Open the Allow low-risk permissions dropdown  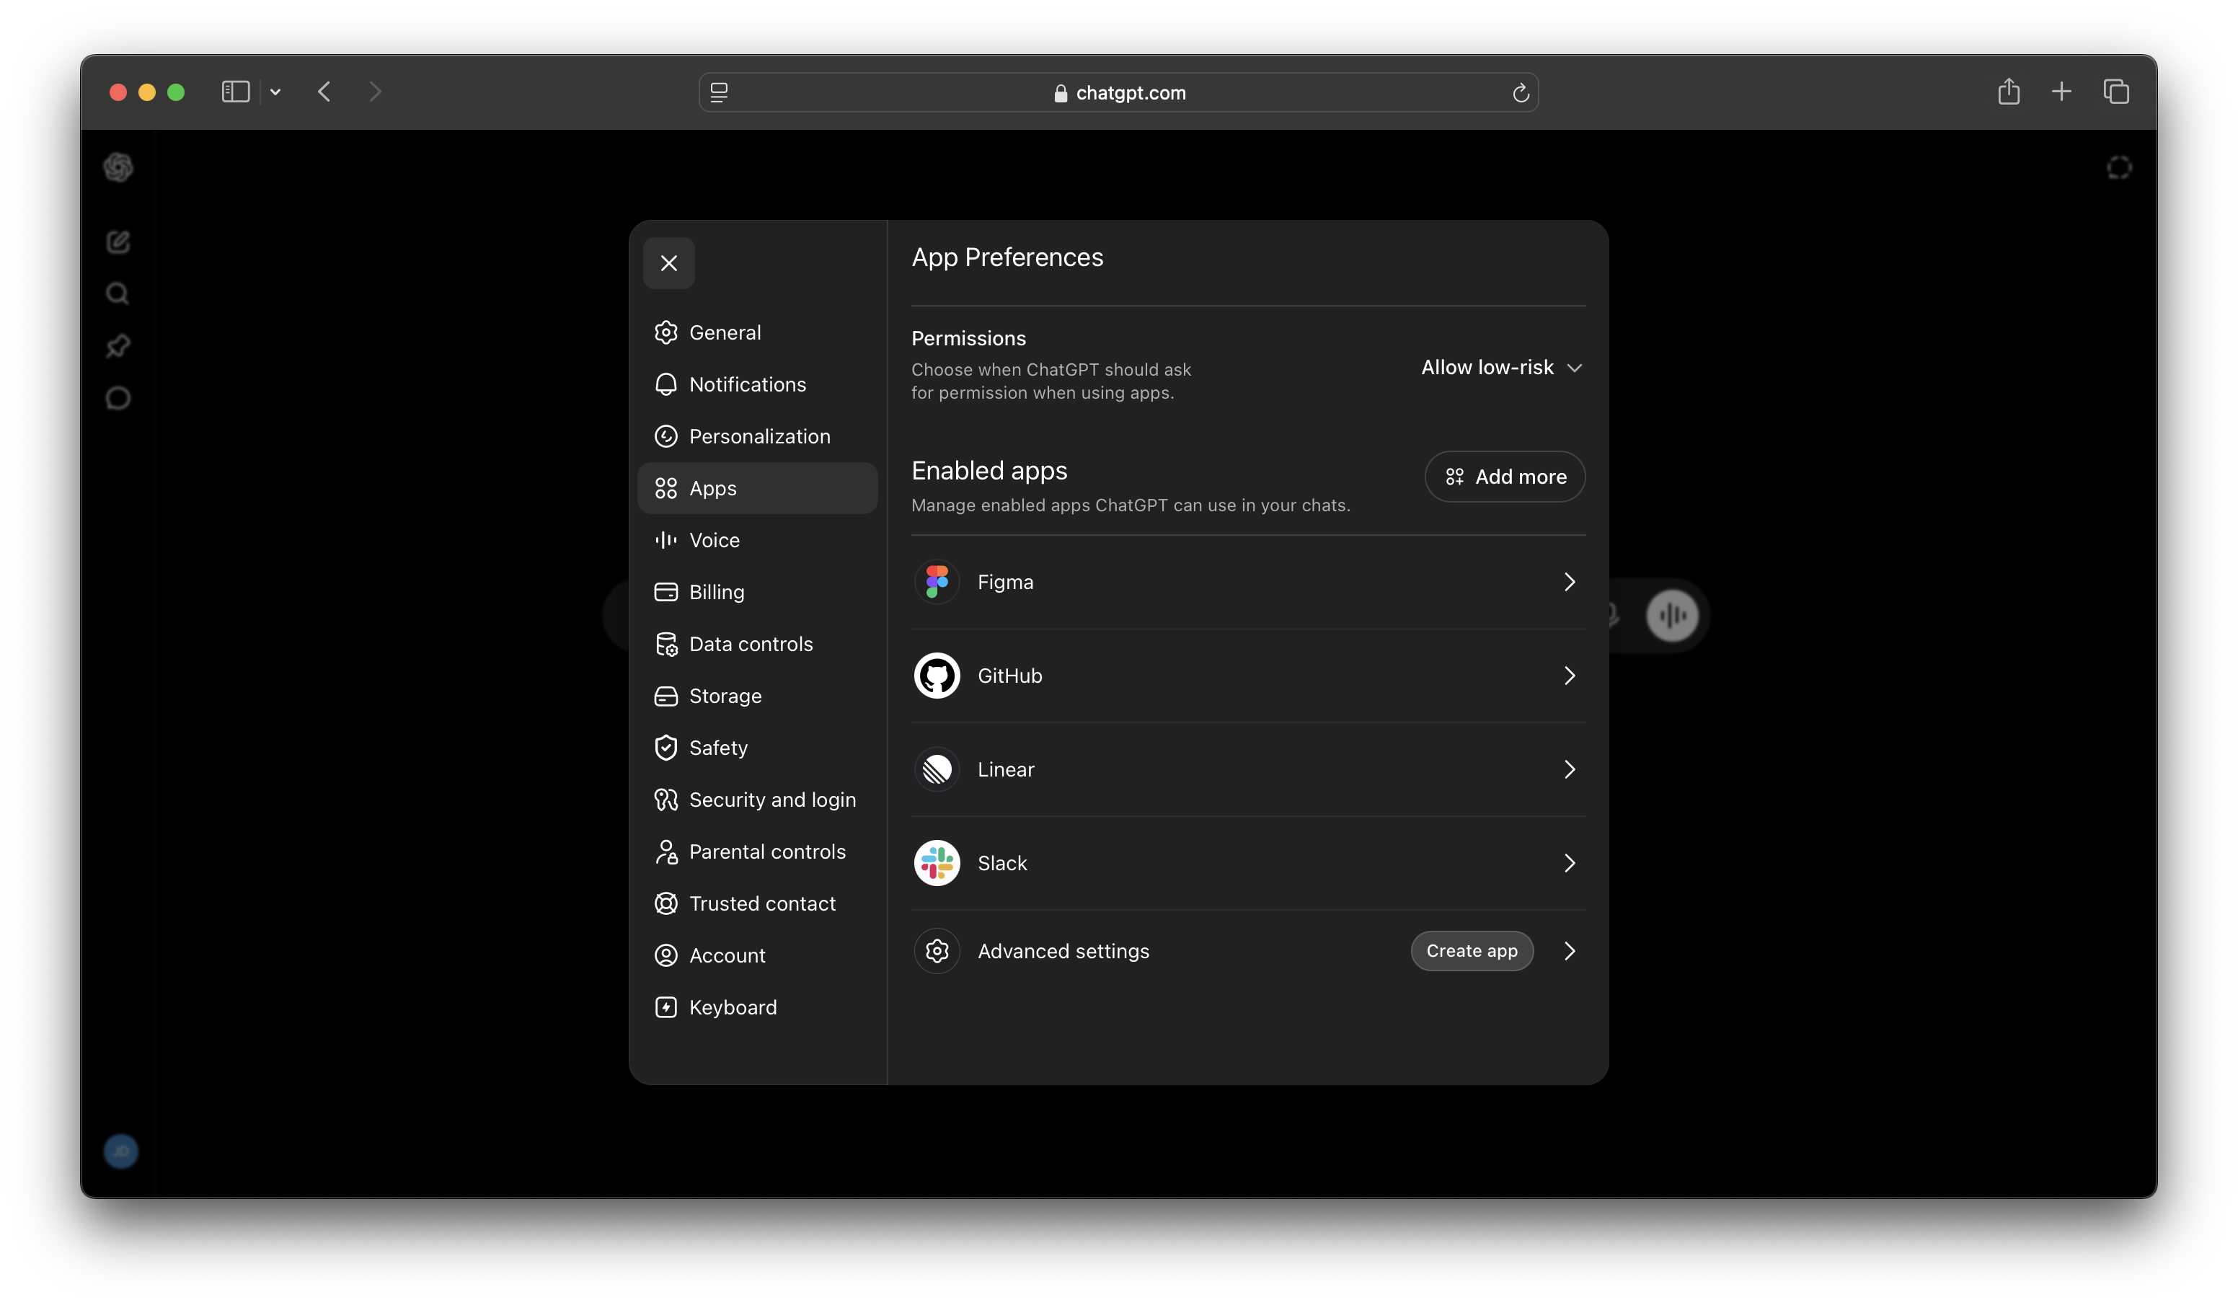tap(1501, 367)
